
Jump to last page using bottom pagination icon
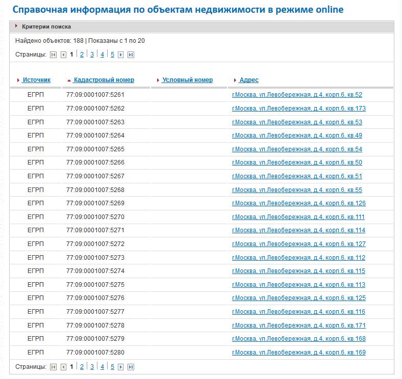point(131,367)
